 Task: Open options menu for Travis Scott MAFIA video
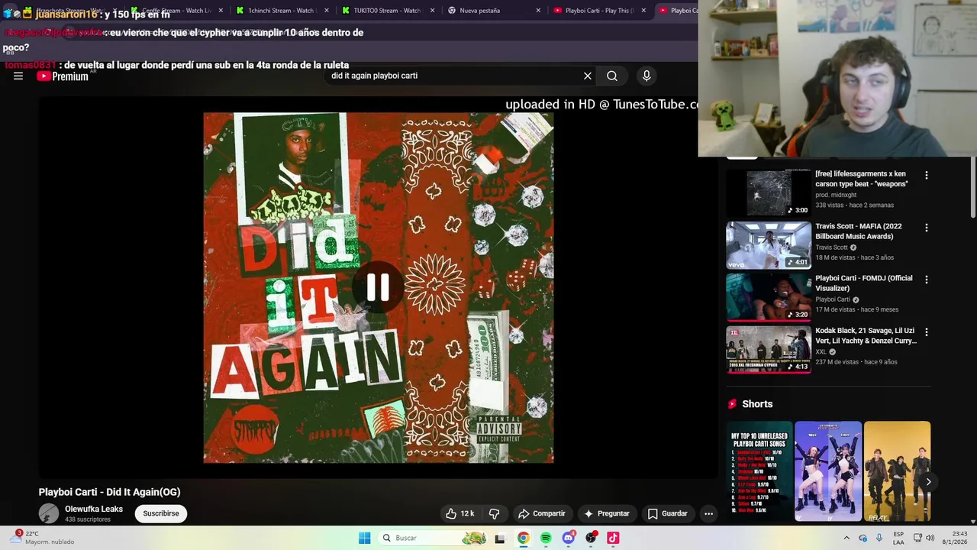point(927,228)
